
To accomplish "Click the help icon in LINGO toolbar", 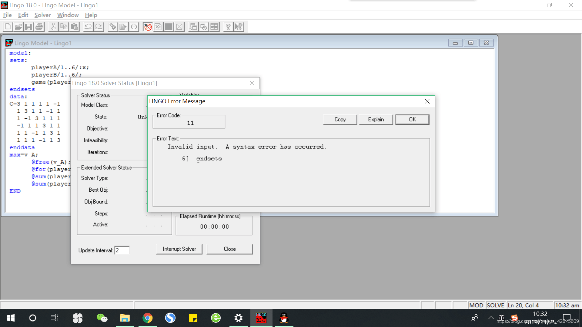I will click(228, 26).
